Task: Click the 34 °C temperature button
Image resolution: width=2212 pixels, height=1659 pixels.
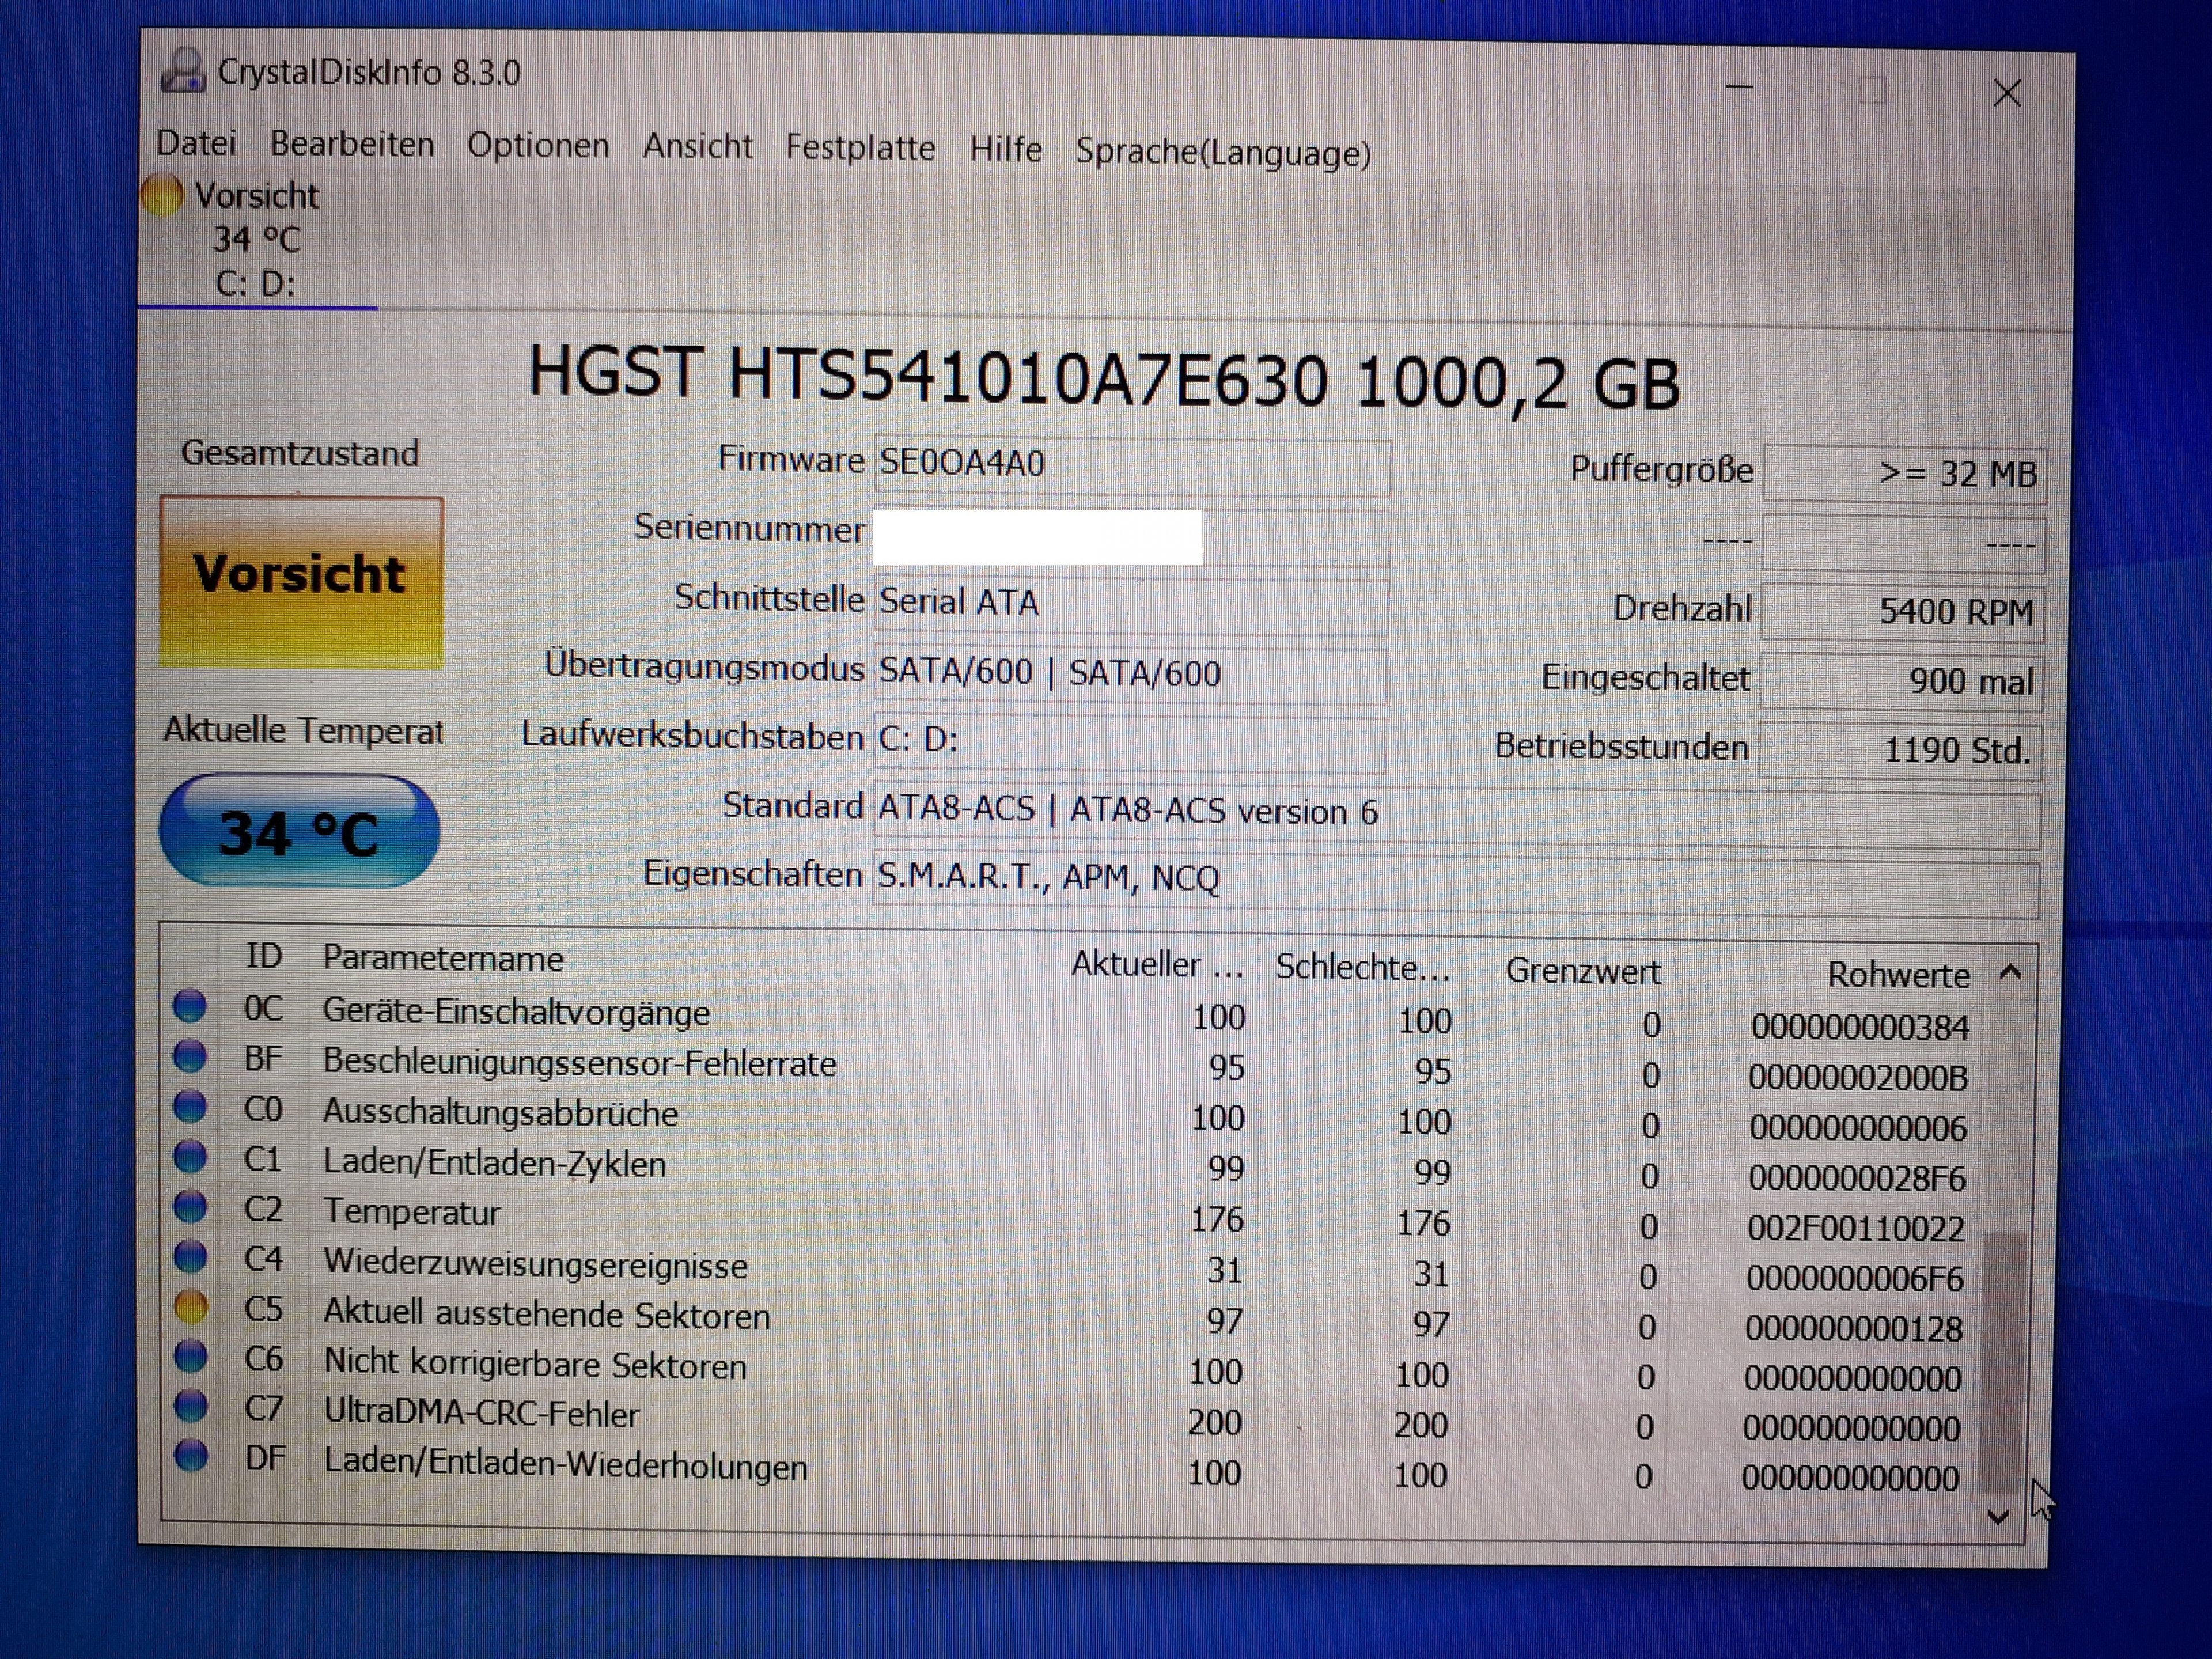Action: click(x=299, y=832)
